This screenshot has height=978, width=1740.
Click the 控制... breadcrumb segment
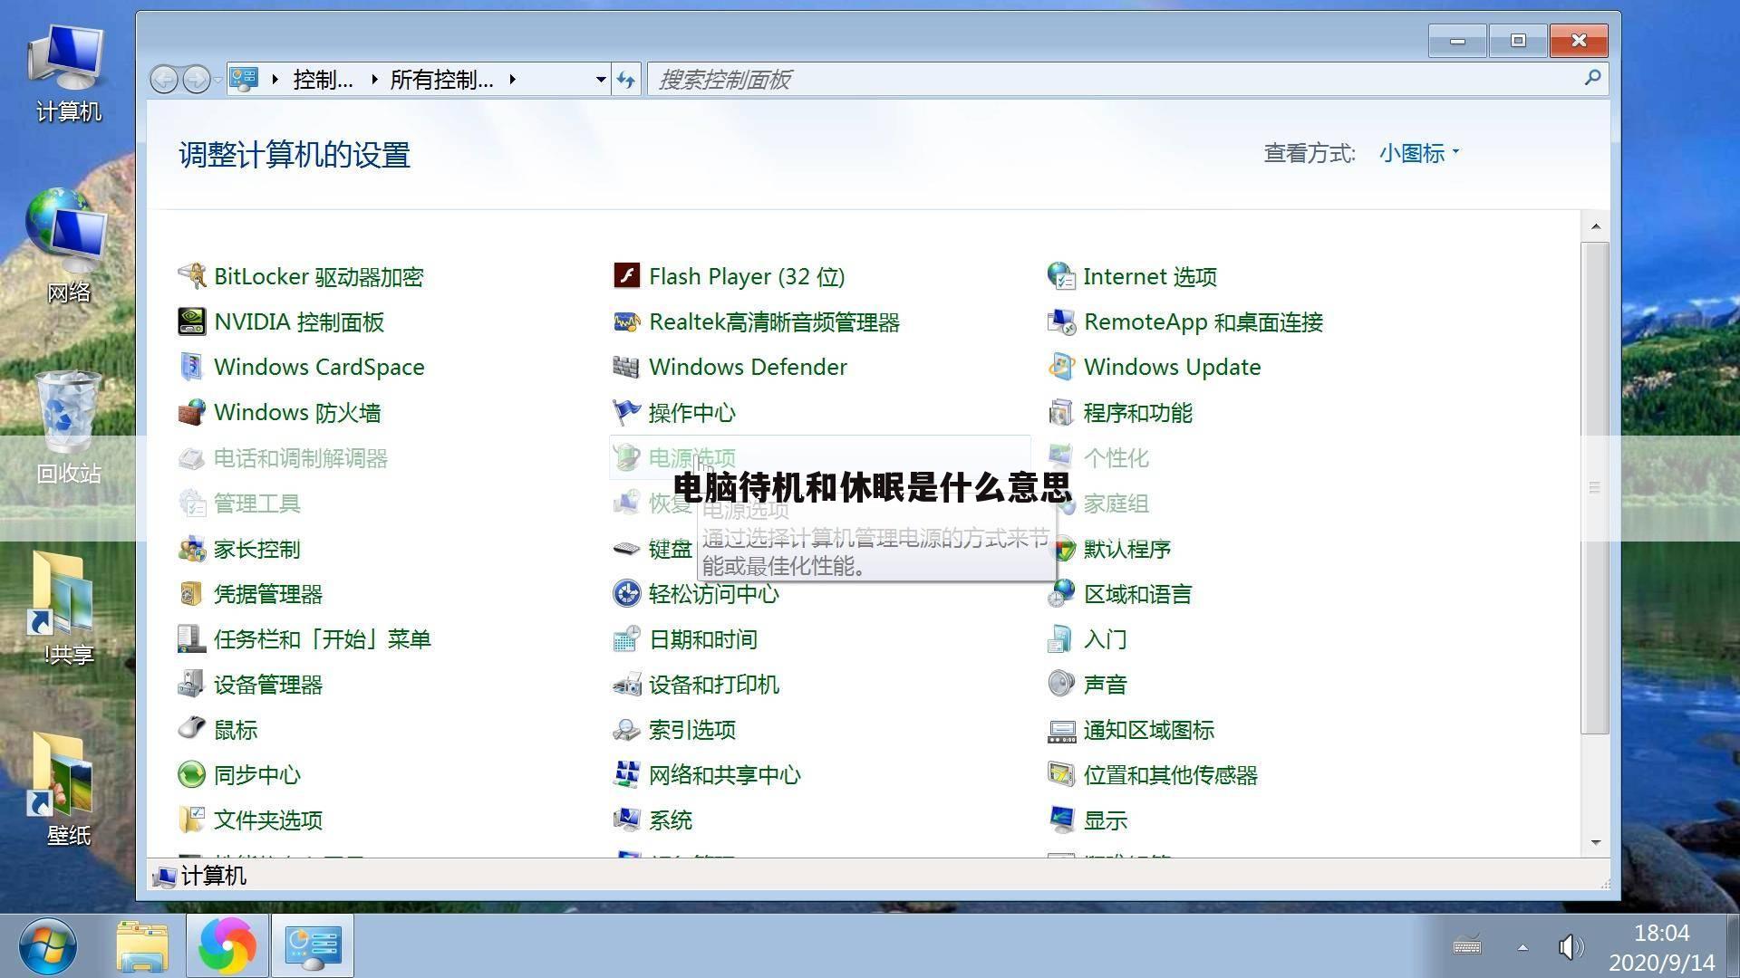323,80
